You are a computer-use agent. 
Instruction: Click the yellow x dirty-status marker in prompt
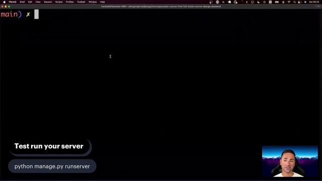click(28, 15)
